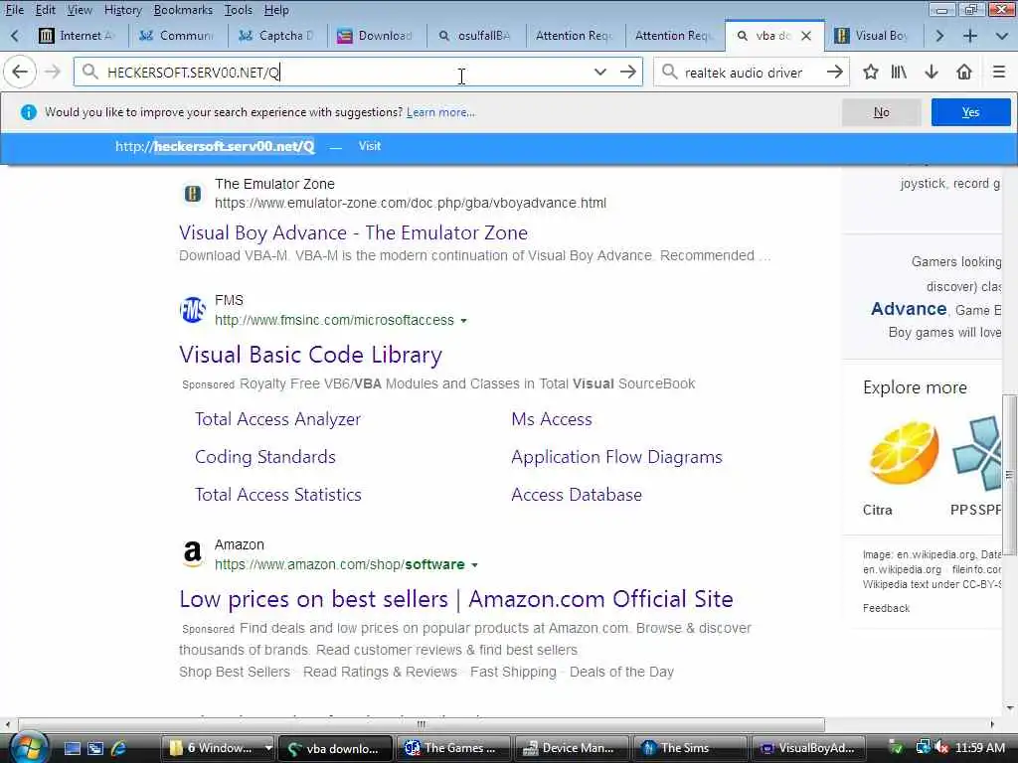Click the go arrow in the URL bar
This screenshot has height=763, width=1018.
tap(628, 72)
